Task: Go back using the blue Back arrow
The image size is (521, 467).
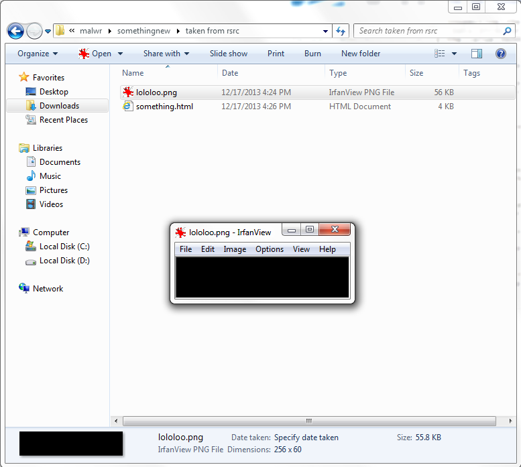Action: coord(15,31)
